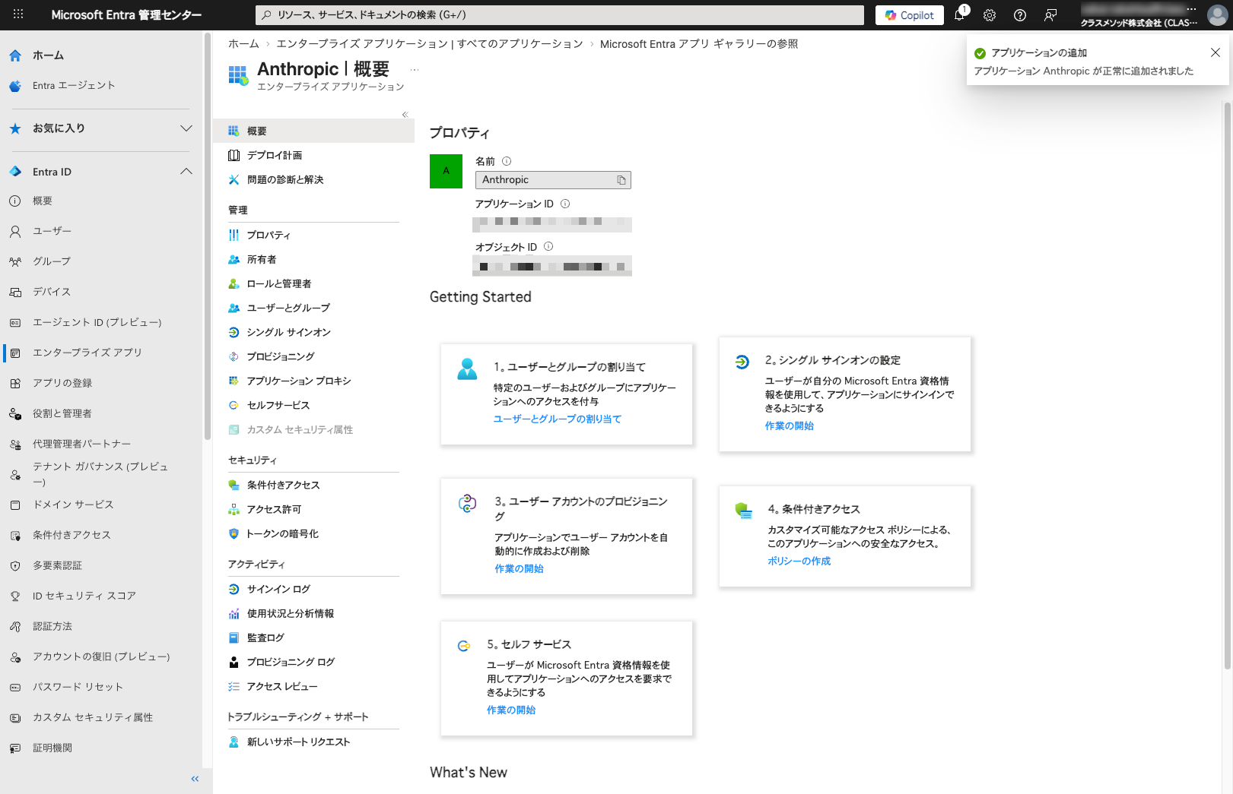Screen dimensions: 1233x794
Task: Copy the application name to clipboard
Action: coord(621,180)
